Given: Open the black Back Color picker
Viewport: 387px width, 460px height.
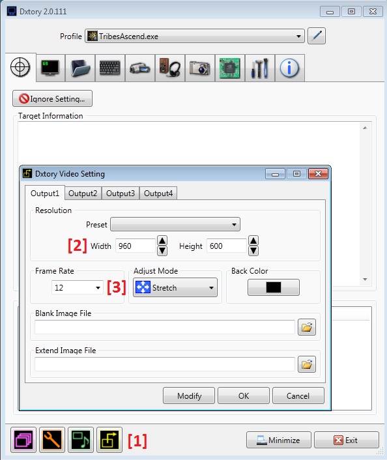Looking at the screenshot, I should pyautogui.click(x=274, y=287).
